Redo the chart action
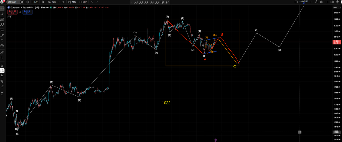 tap(97, 2)
